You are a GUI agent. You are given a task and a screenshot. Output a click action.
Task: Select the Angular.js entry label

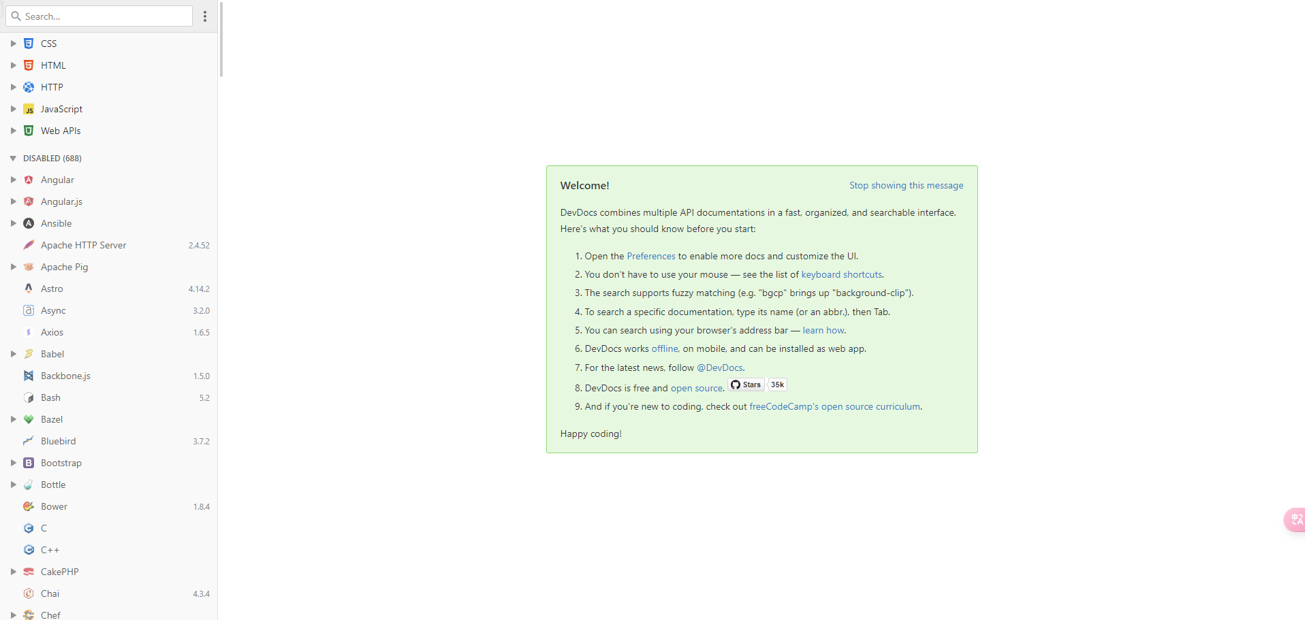pos(61,201)
